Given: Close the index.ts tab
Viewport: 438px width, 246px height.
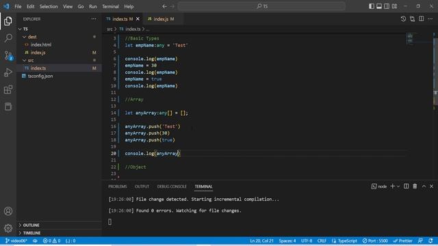Looking at the screenshot, I should [x=138, y=19].
